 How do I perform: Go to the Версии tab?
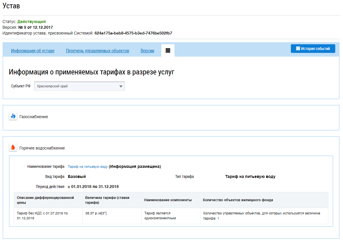[x=147, y=51]
